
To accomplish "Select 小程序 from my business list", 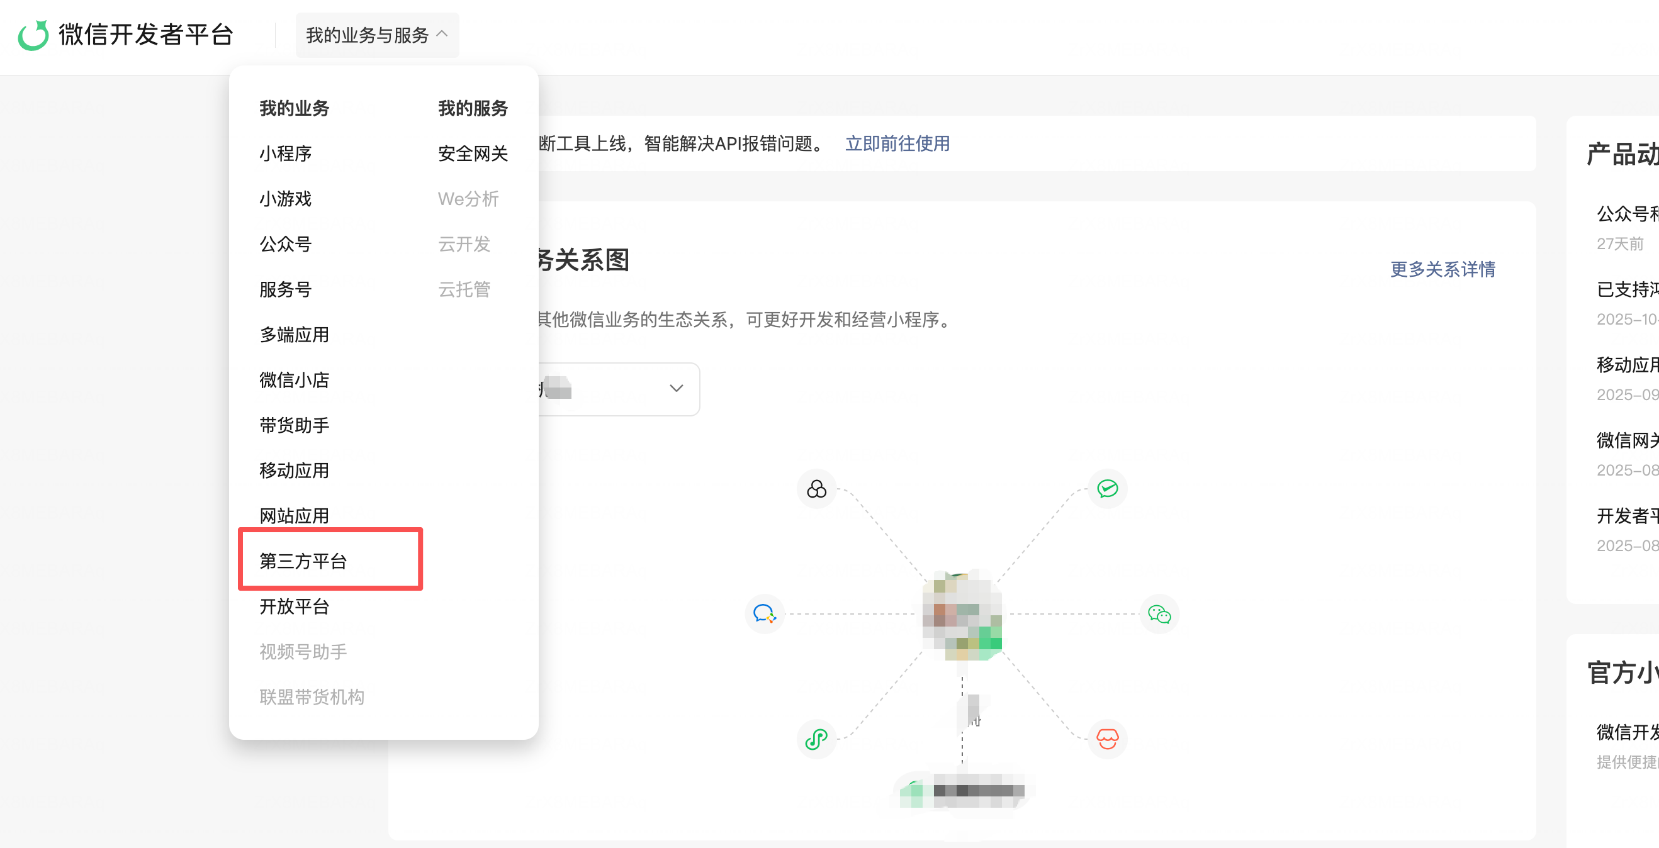I will (285, 153).
